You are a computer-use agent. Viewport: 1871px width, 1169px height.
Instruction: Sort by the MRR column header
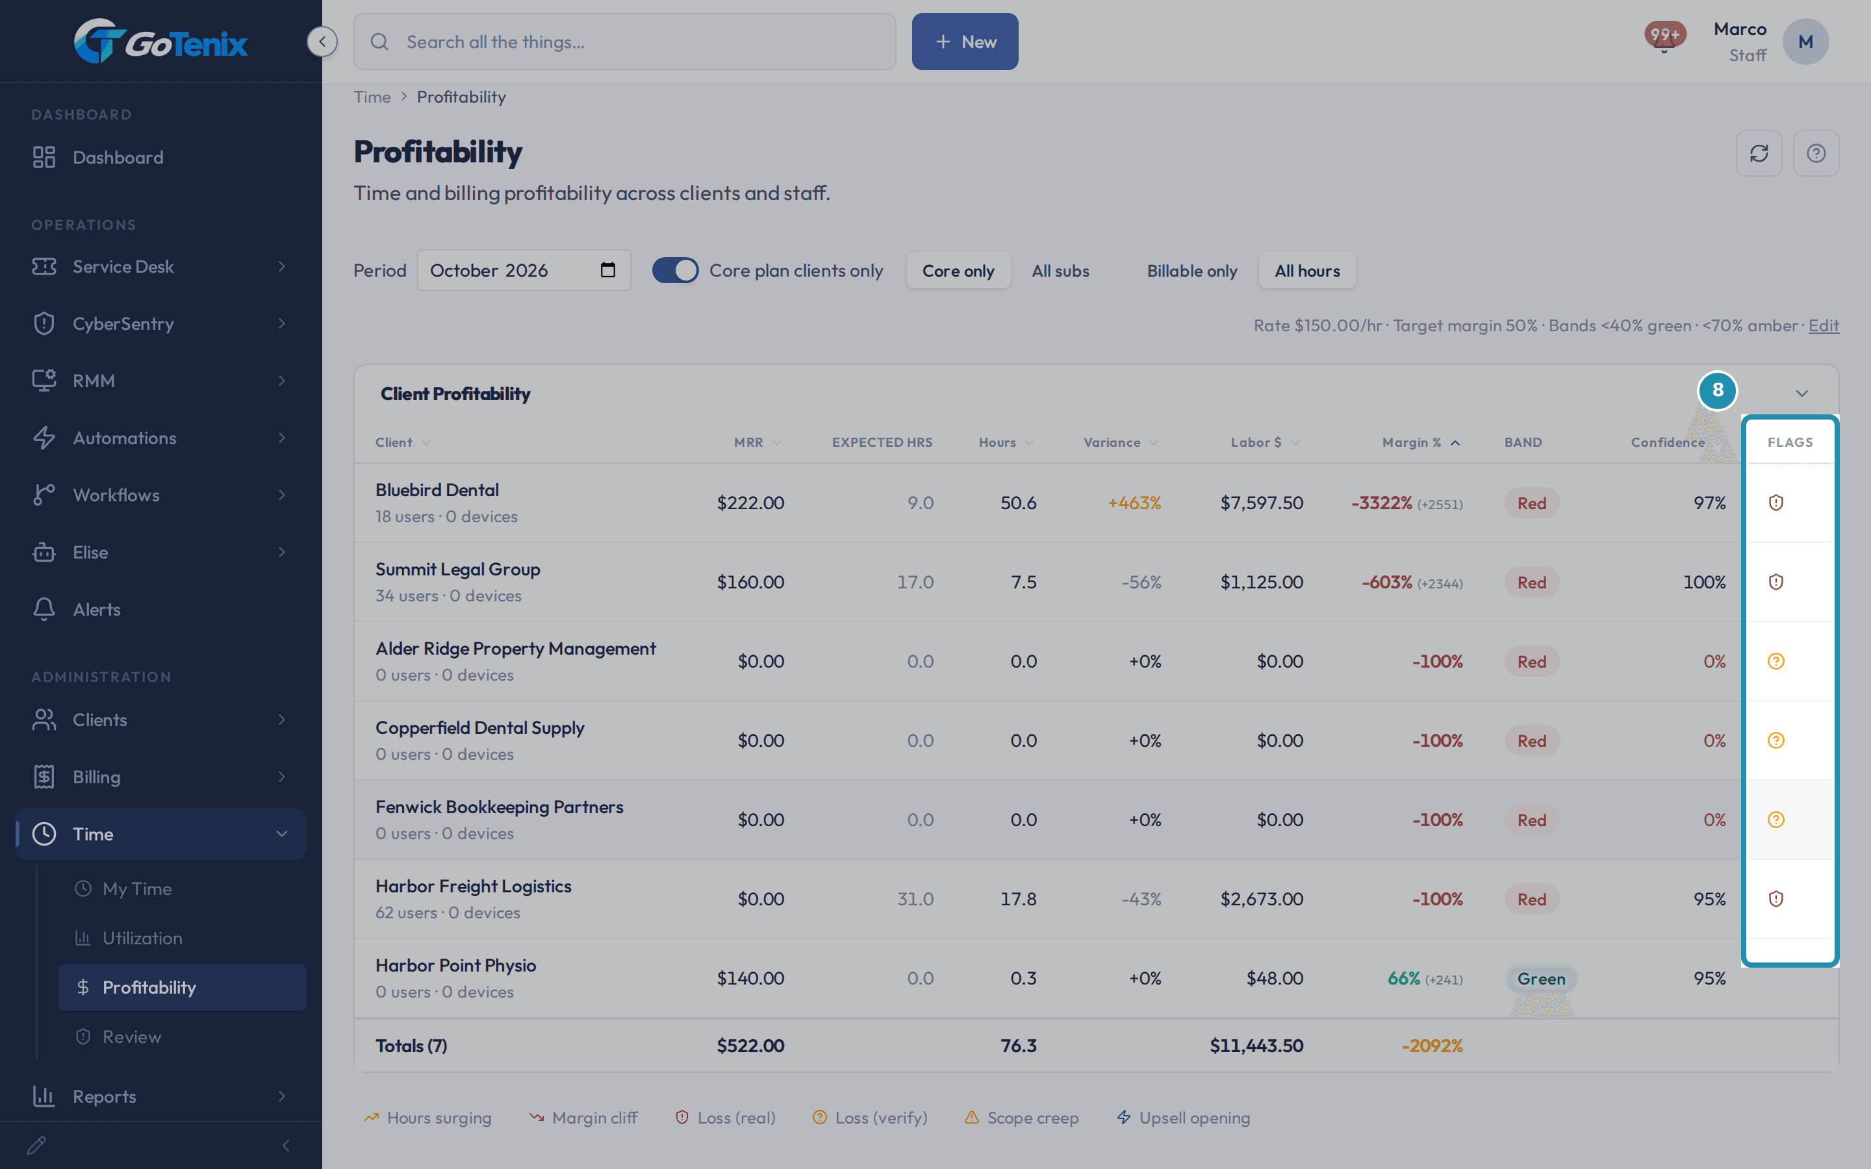pyautogui.click(x=757, y=442)
